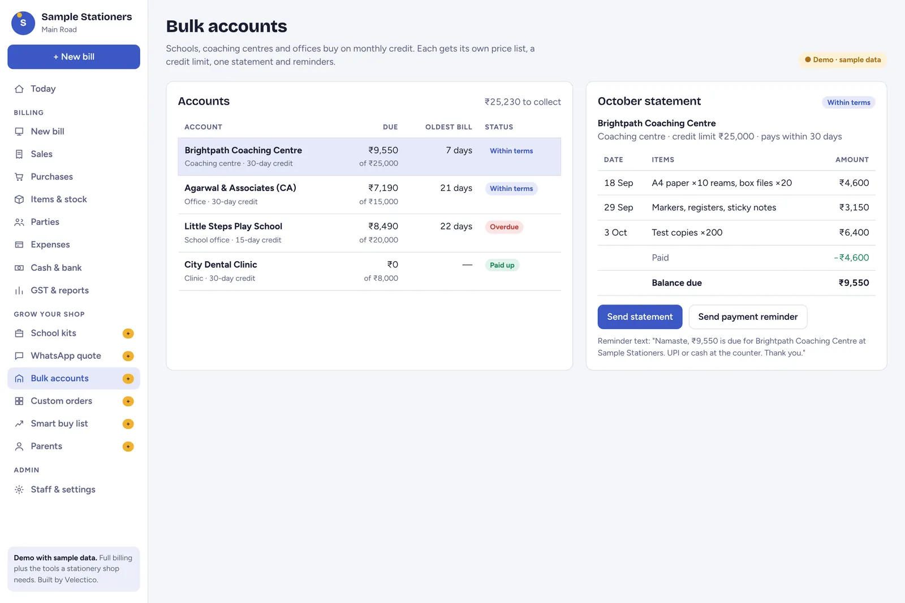Click the Markers, registers, sticky notes entry
This screenshot has width=905, height=603.
click(714, 207)
